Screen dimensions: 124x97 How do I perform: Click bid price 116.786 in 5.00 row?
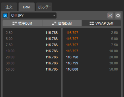pos(52,39)
